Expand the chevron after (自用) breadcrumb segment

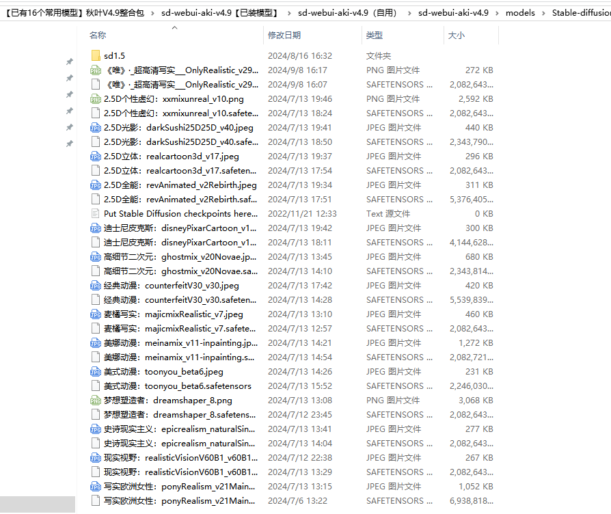coord(409,13)
